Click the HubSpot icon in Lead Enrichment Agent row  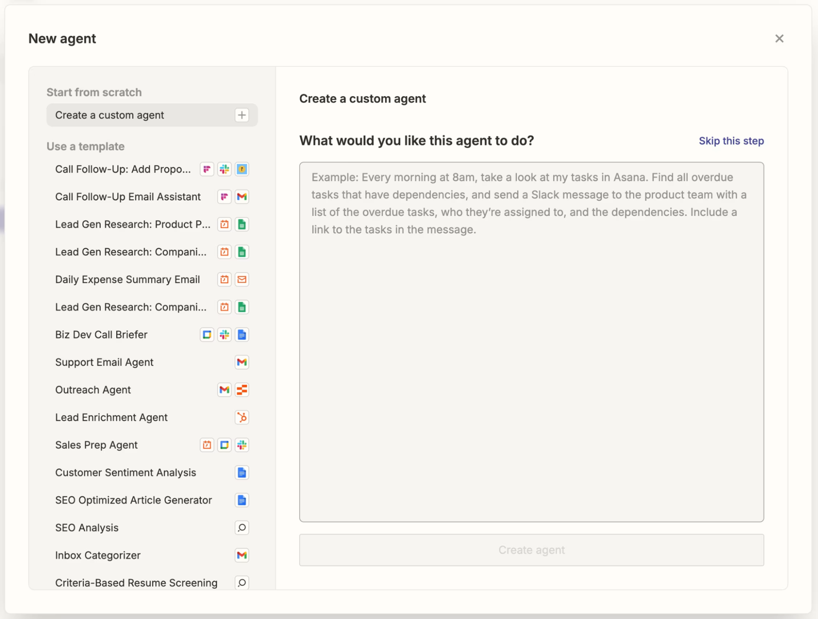point(242,417)
